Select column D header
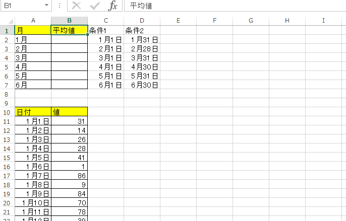Viewport: 346px width, 221px height. (x=142, y=21)
